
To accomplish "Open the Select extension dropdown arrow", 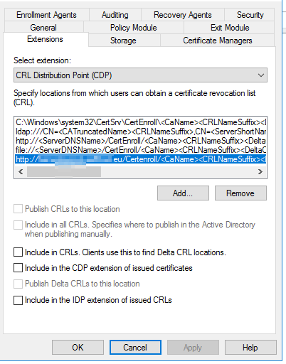I will tap(261, 75).
